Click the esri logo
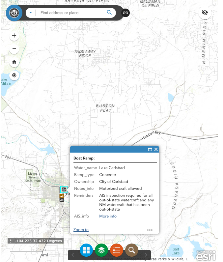This screenshot has height=262, width=223. point(206,255)
